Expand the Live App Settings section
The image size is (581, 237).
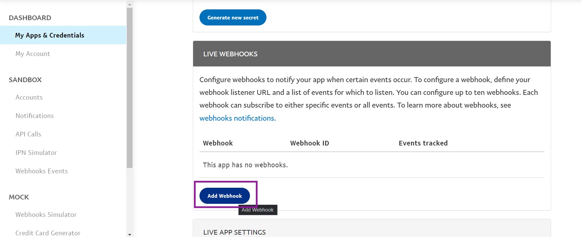click(372, 232)
